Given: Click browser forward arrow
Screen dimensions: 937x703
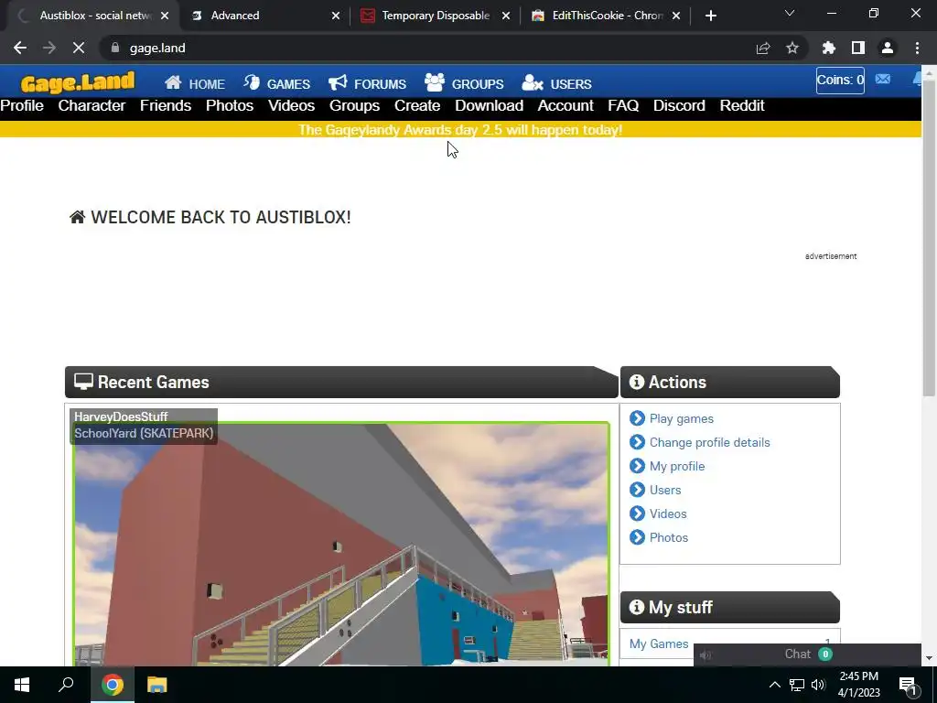Looking at the screenshot, I should coord(49,48).
